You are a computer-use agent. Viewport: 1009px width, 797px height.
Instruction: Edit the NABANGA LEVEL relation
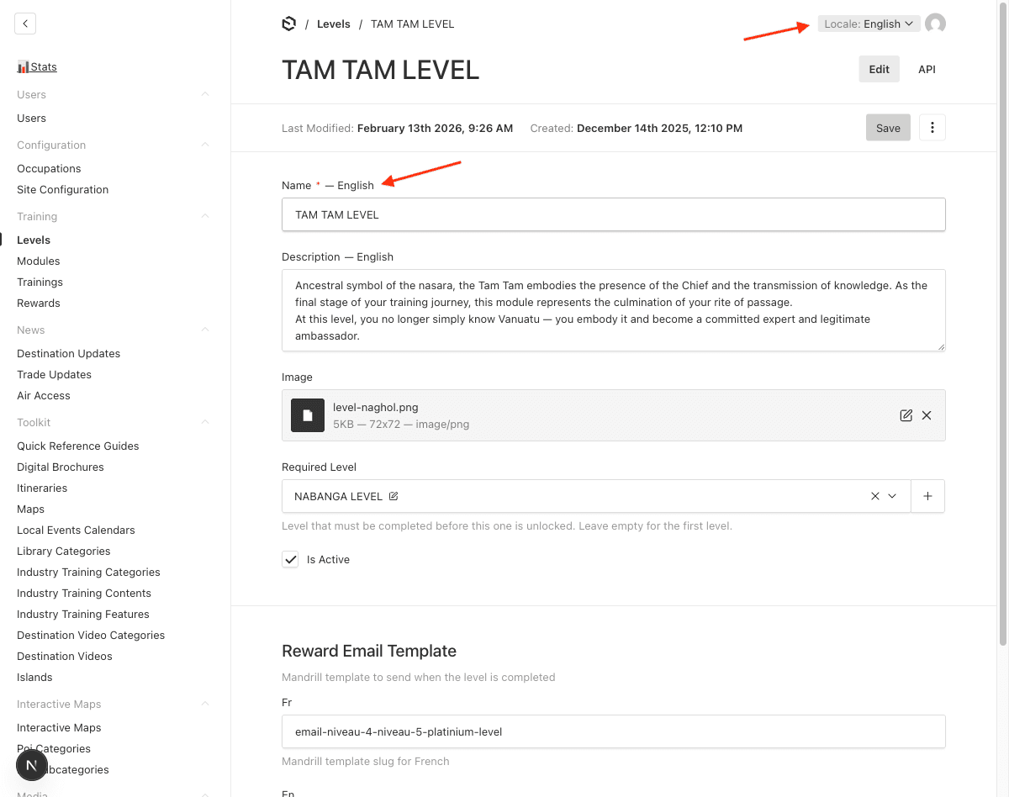pos(394,496)
